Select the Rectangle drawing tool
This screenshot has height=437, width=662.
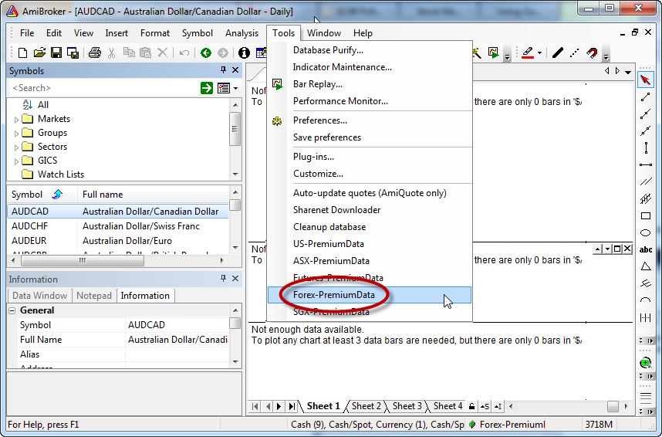point(646,216)
